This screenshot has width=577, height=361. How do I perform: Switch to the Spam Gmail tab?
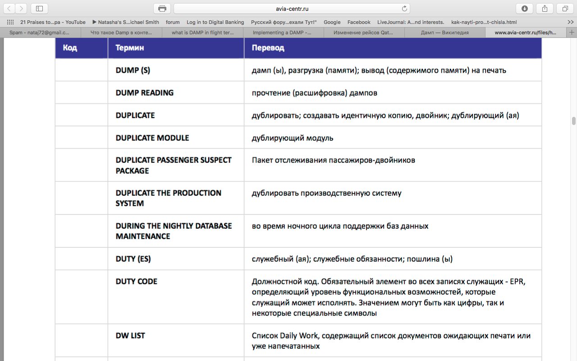click(x=40, y=32)
